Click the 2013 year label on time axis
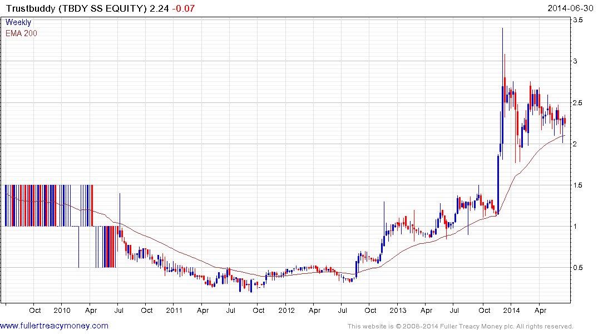Viewport: 598px width, 334px height. [398, 310]
